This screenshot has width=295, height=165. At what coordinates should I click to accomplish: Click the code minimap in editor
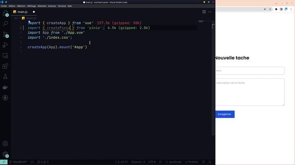[201, 22]
